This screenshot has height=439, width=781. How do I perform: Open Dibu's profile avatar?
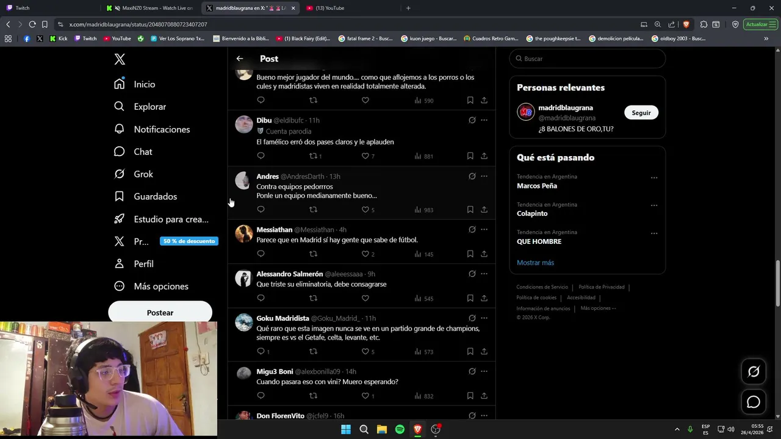click(244, 124)
